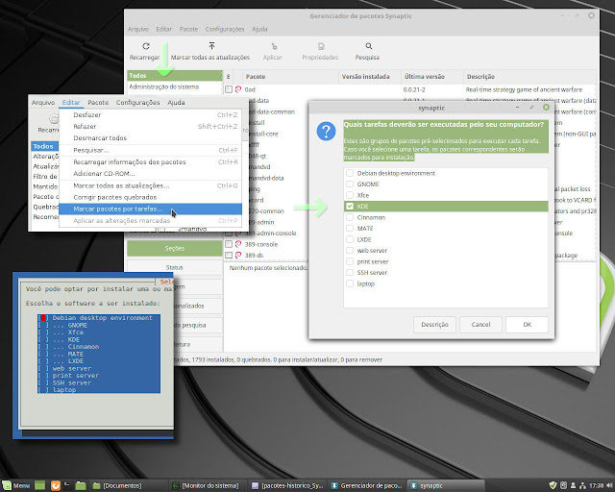This screenshot has height=492, width=615.
Task: Sort by the Versão instalada column header
Action: pyautogui.click(x=370, y=77)
